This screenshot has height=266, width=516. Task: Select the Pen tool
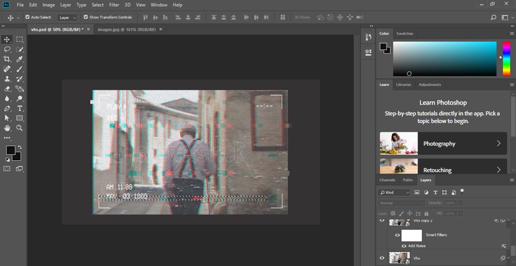click(7, 109)
